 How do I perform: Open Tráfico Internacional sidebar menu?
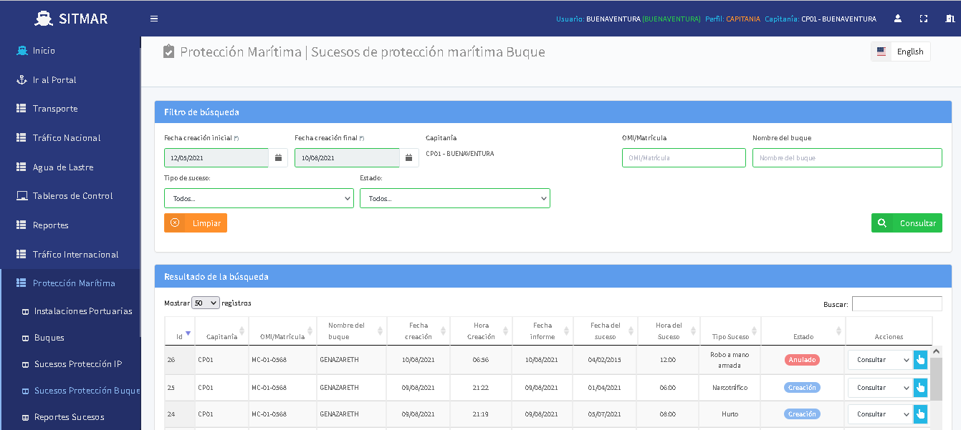point(75,255)
